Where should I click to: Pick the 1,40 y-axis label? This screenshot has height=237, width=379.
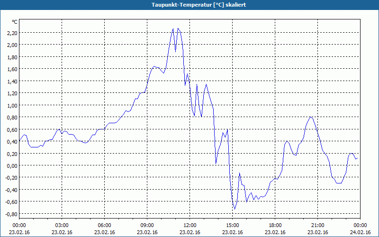[x=12, y=81]
